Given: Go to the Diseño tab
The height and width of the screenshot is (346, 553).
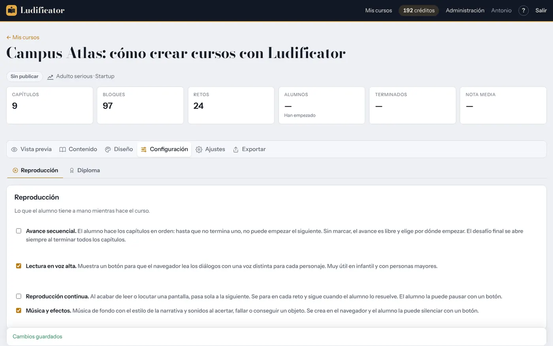Looking at the screenshot, I should pyautogui.click(x=119, y=149).
